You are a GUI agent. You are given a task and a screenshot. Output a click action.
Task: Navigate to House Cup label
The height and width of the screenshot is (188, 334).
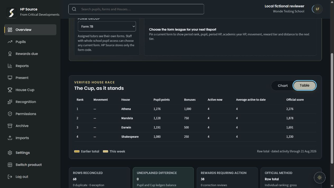click(x=25, y=90)
